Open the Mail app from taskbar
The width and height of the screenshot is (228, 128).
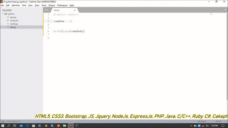pos(21,126)
